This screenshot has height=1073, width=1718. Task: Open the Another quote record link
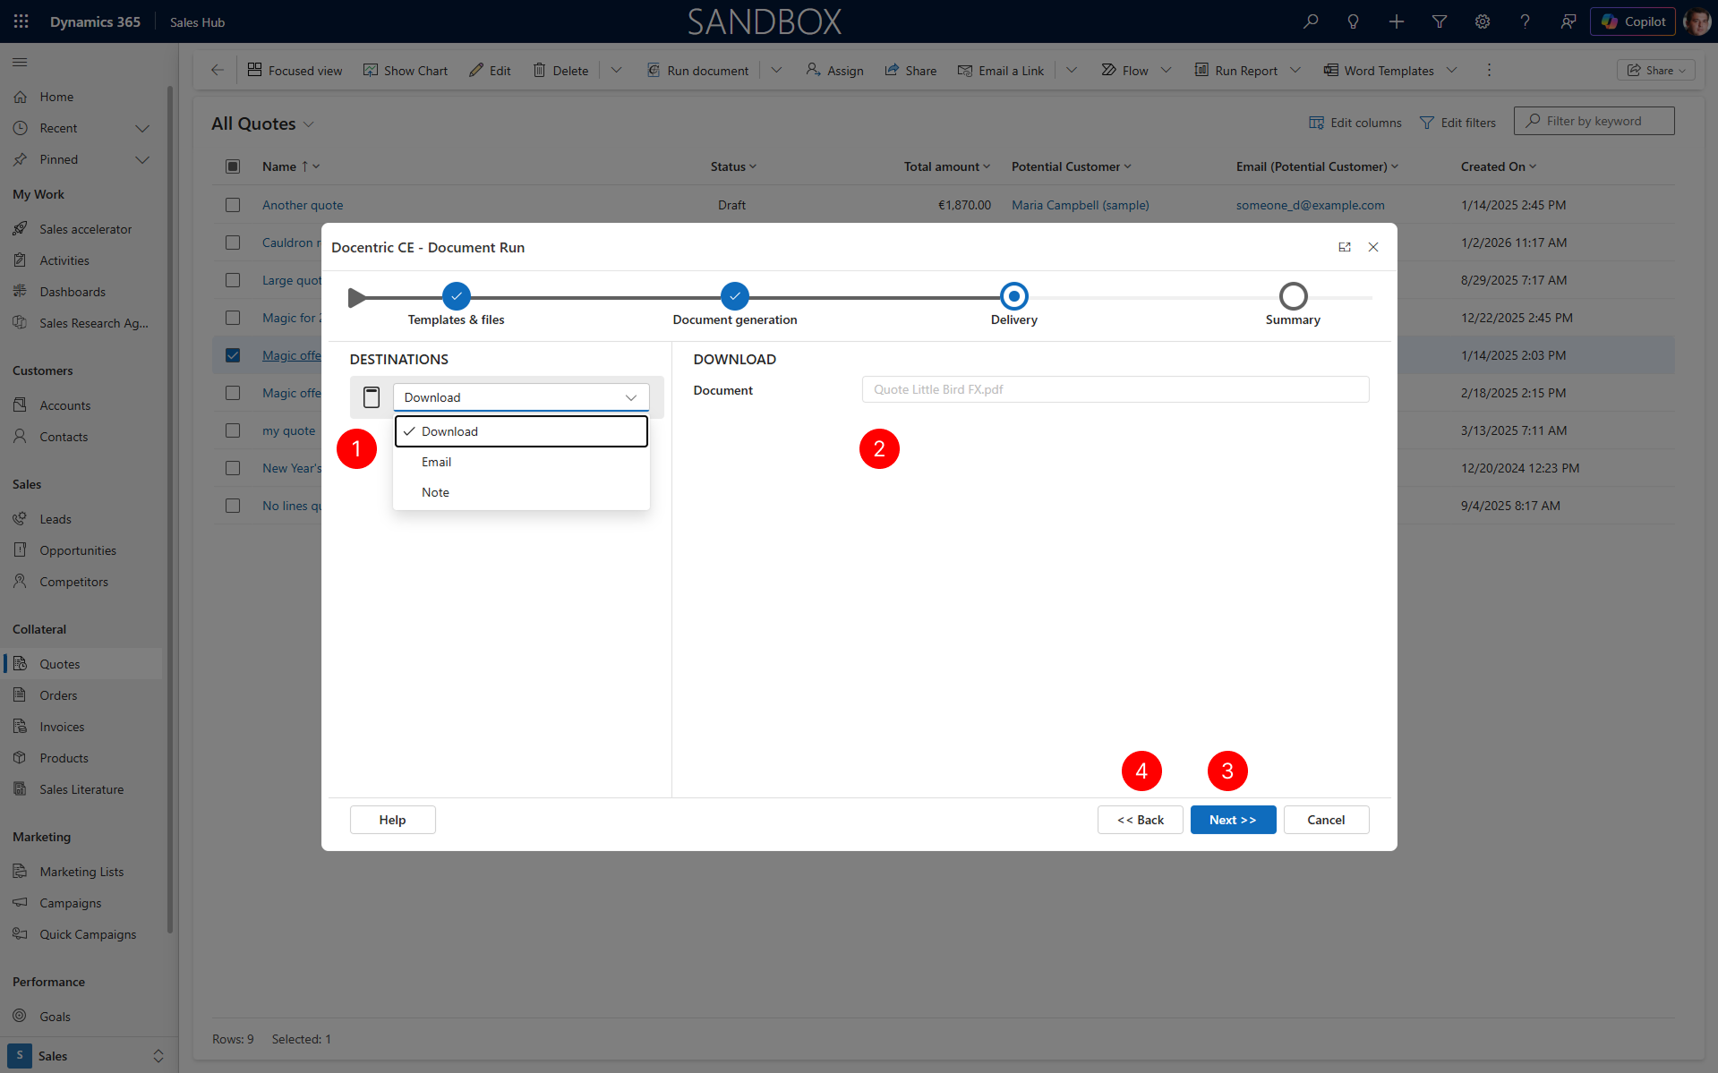coord(303,205)
